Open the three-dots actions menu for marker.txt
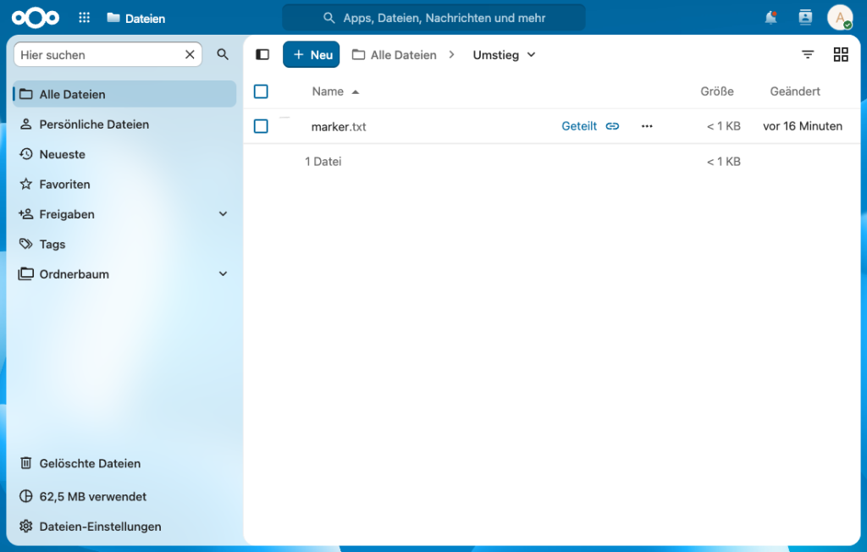Screen dimensions: 867x552 coord(647,126)
